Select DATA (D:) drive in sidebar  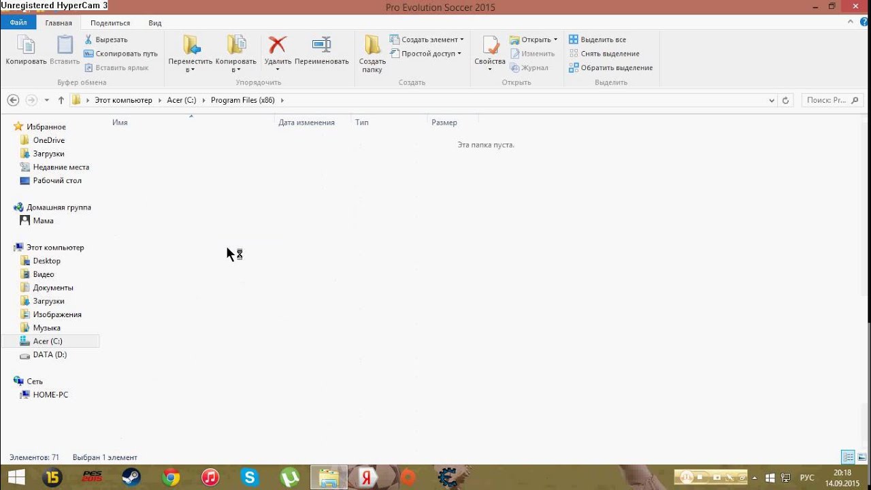(50, 355)
